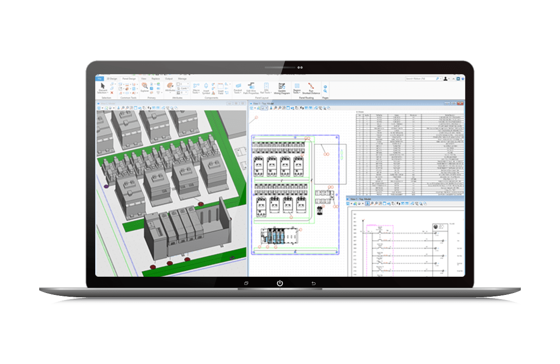Open the Region Tools dropdown
The height and width of the screenshot is (364, 560).
coord(296,87)
